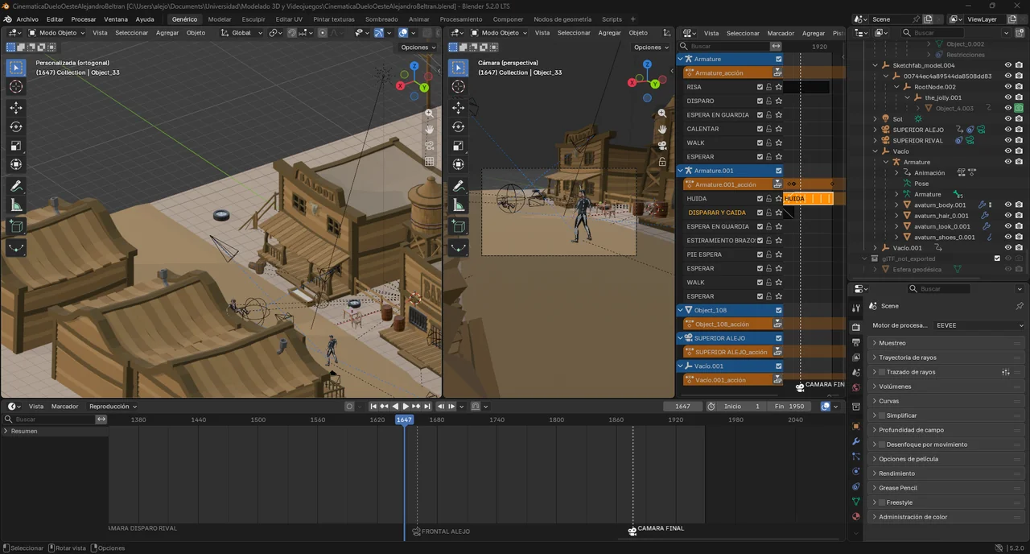
Task: Select the Transform tool in left viewport
Action: [x=16, y=164]
